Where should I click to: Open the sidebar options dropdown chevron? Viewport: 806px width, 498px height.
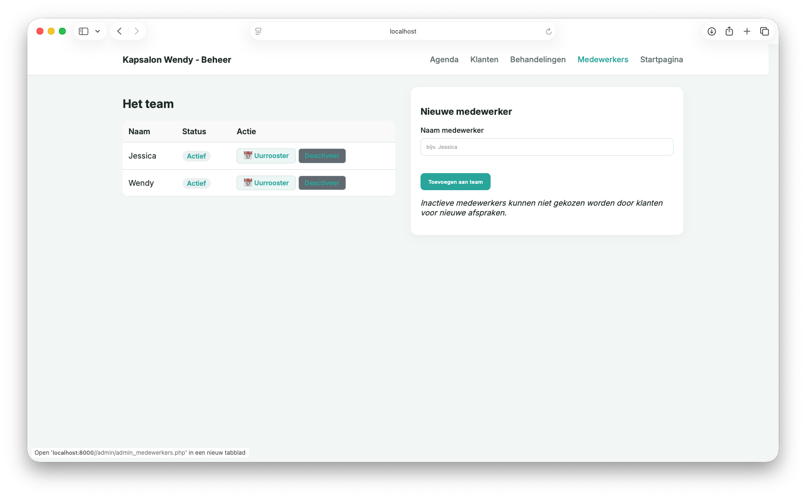[x=97, y=31]
